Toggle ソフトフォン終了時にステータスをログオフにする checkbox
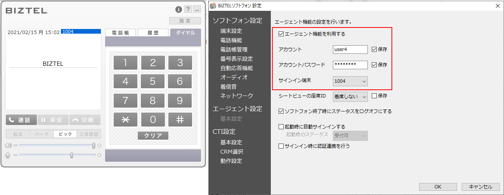The height and width of the screenshot is (195, 504). click(x=281, y=111)
